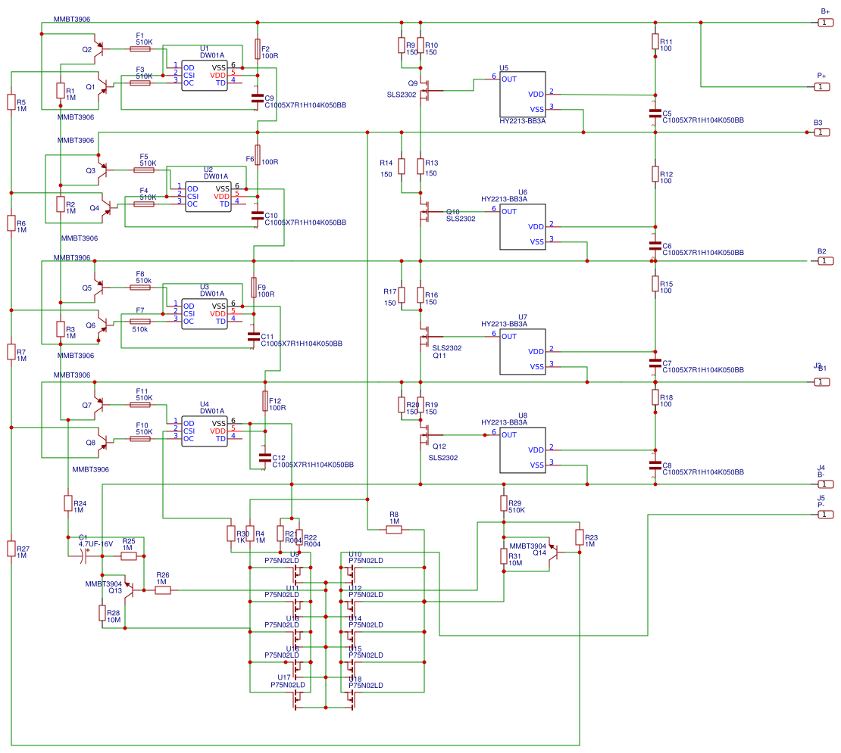Select the J5 P- connector pad
The width and height of the screenshot is (841, 753).
pos(825,515)
